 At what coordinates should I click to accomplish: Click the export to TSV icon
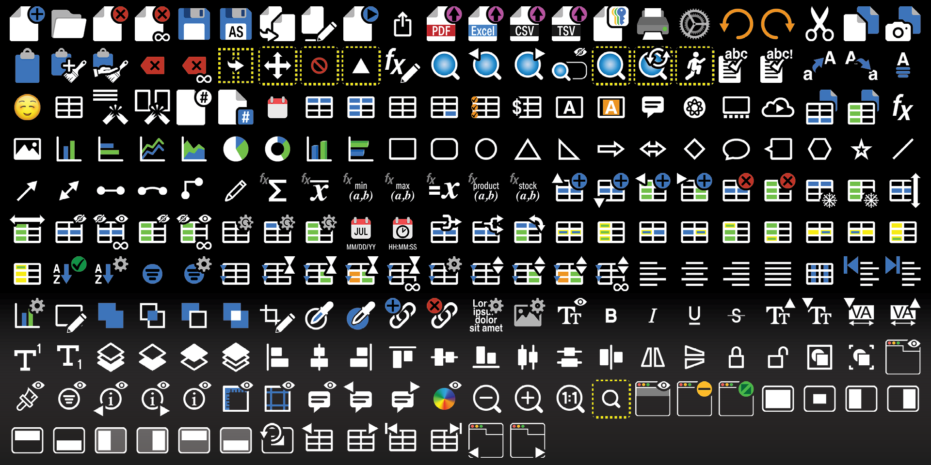[x=569, y=24]
